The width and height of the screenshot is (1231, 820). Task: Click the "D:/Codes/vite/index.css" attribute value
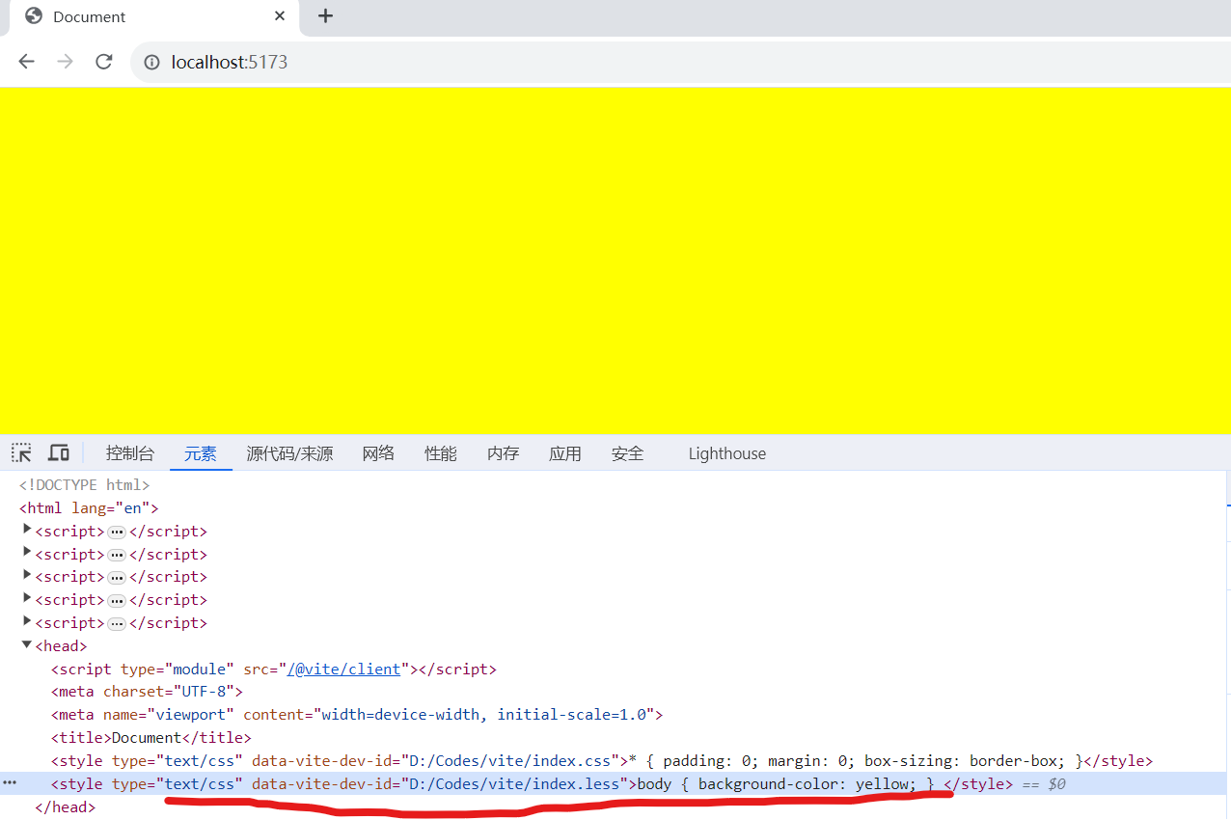click(510, 761)
